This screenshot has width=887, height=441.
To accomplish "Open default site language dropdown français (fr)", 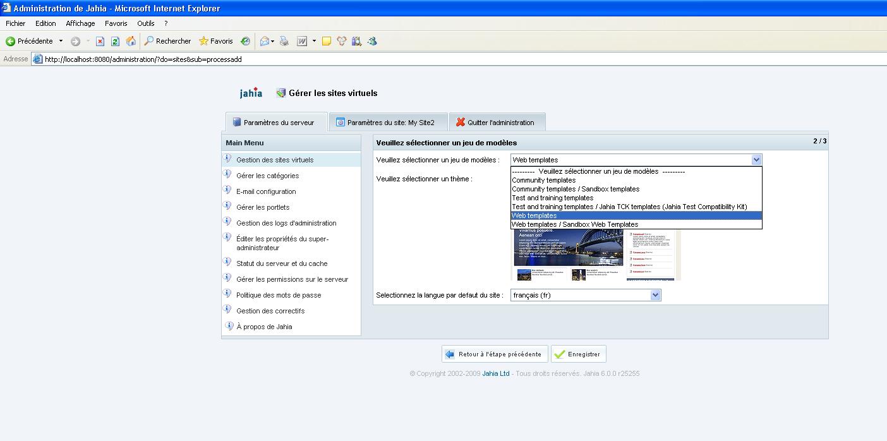I will [586, 295].
